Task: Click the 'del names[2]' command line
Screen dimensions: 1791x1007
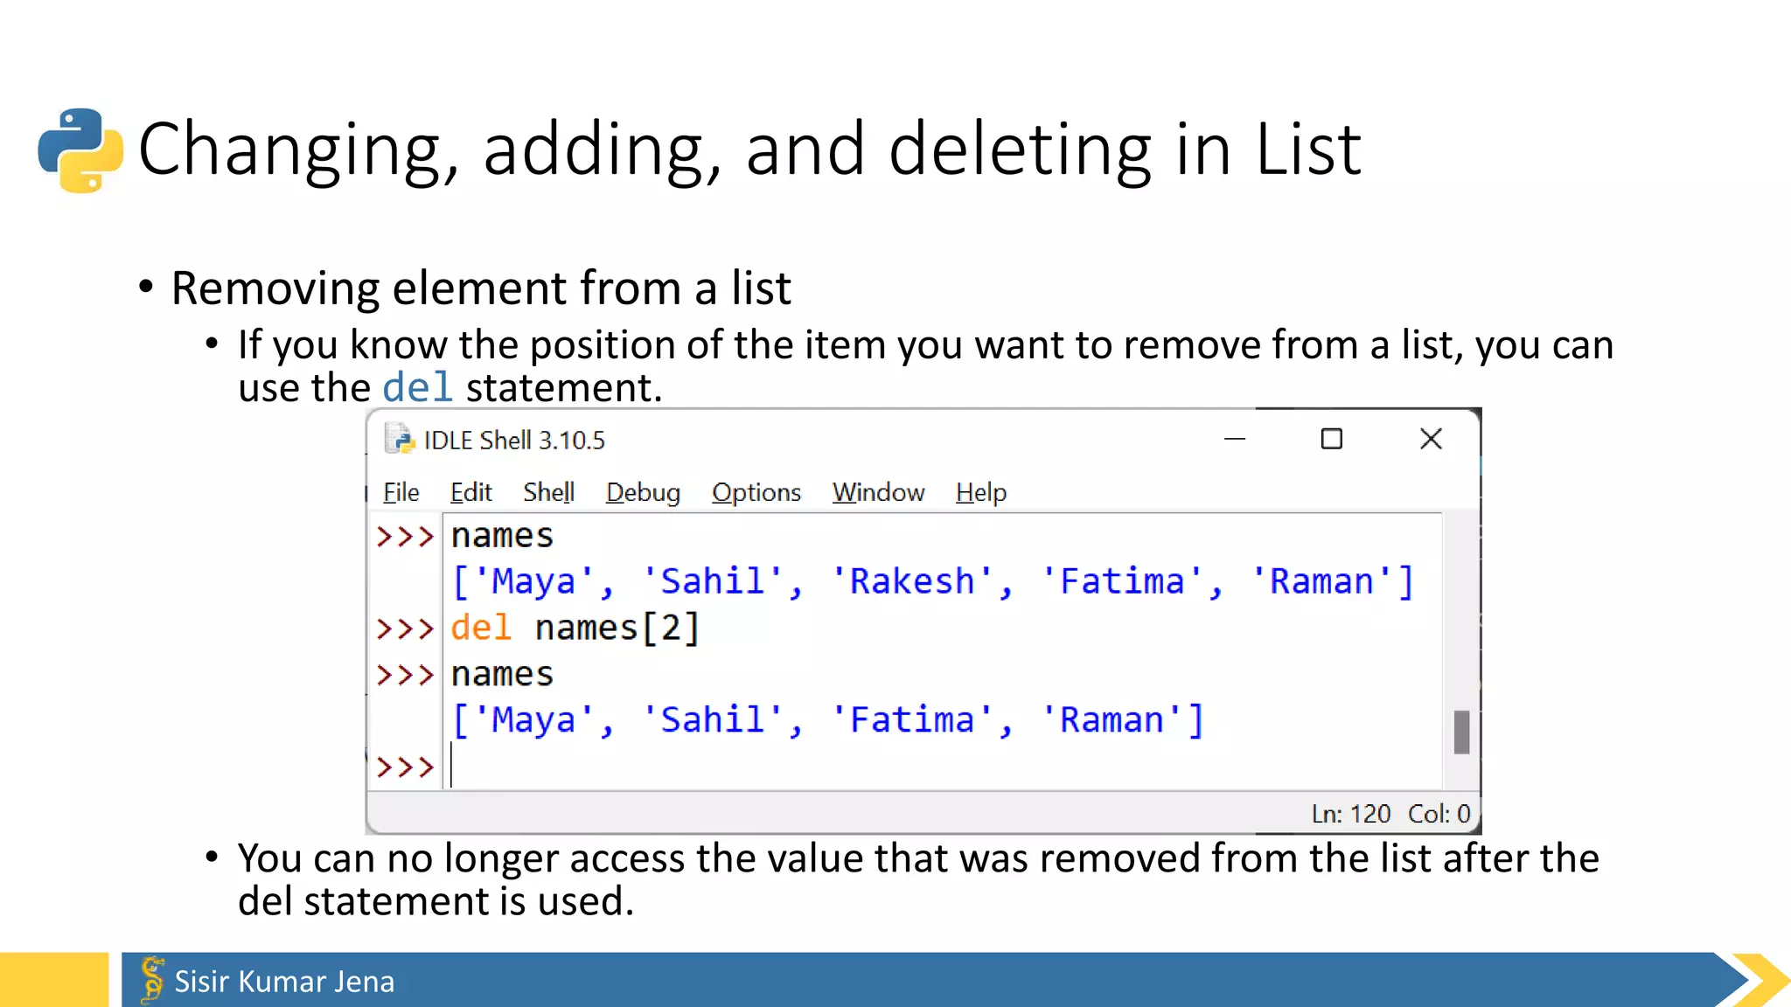Action: (575, 628)
